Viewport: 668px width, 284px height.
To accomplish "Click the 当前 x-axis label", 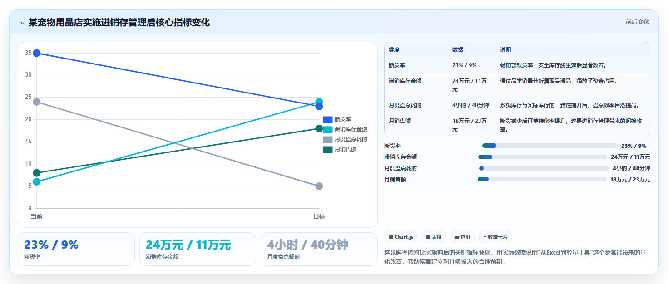I will point(37,216).
